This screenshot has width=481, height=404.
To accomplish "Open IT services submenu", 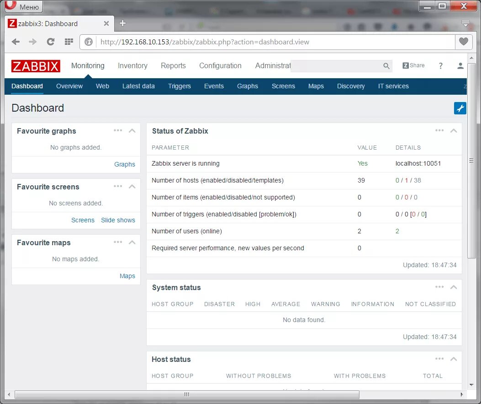I will [393, 86].
